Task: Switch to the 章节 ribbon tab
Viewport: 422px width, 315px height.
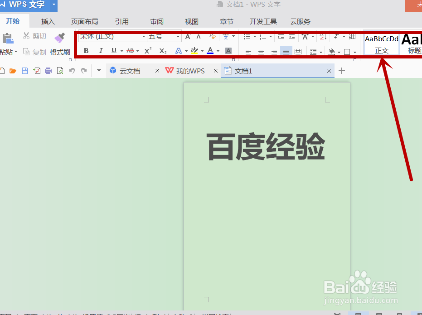Action: click(x=226, y=21)
